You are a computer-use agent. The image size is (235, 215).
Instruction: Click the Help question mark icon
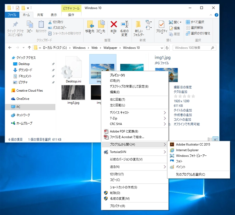pos(216,15)
